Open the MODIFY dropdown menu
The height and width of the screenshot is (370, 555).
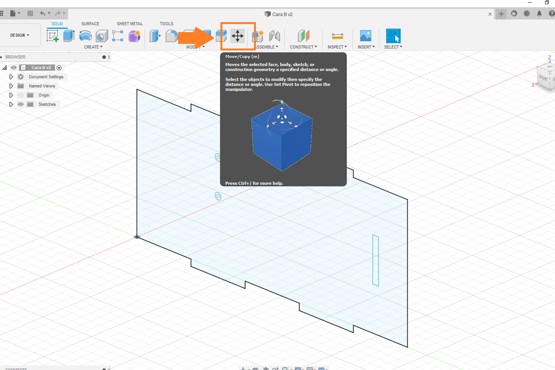[x=196, y=47]
